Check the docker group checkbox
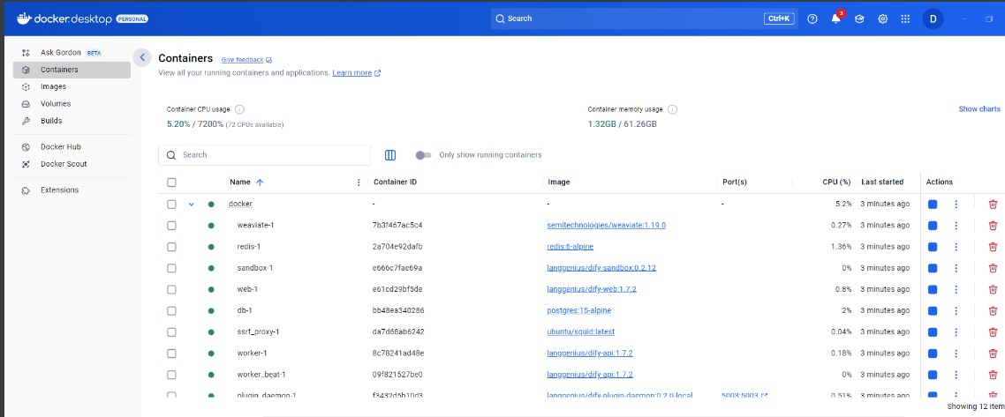 [171, 204]
